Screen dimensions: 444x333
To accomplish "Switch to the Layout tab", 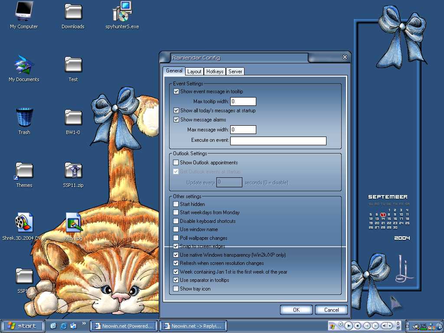I will coord(194,71).
